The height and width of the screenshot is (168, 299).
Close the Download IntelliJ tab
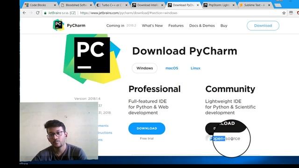click(162, 5)
